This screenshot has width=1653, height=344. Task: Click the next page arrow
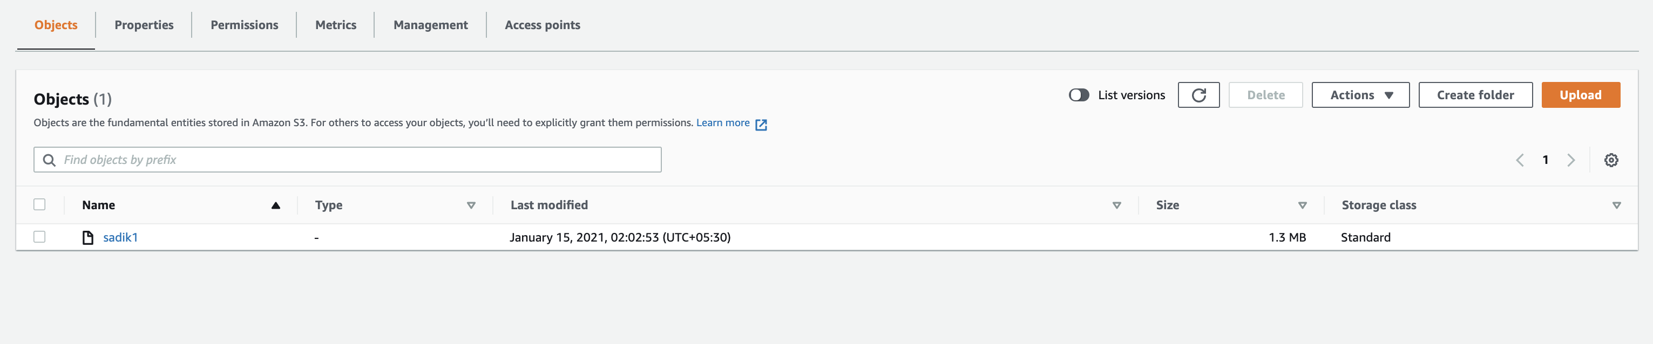click(x=1571, y=160)
